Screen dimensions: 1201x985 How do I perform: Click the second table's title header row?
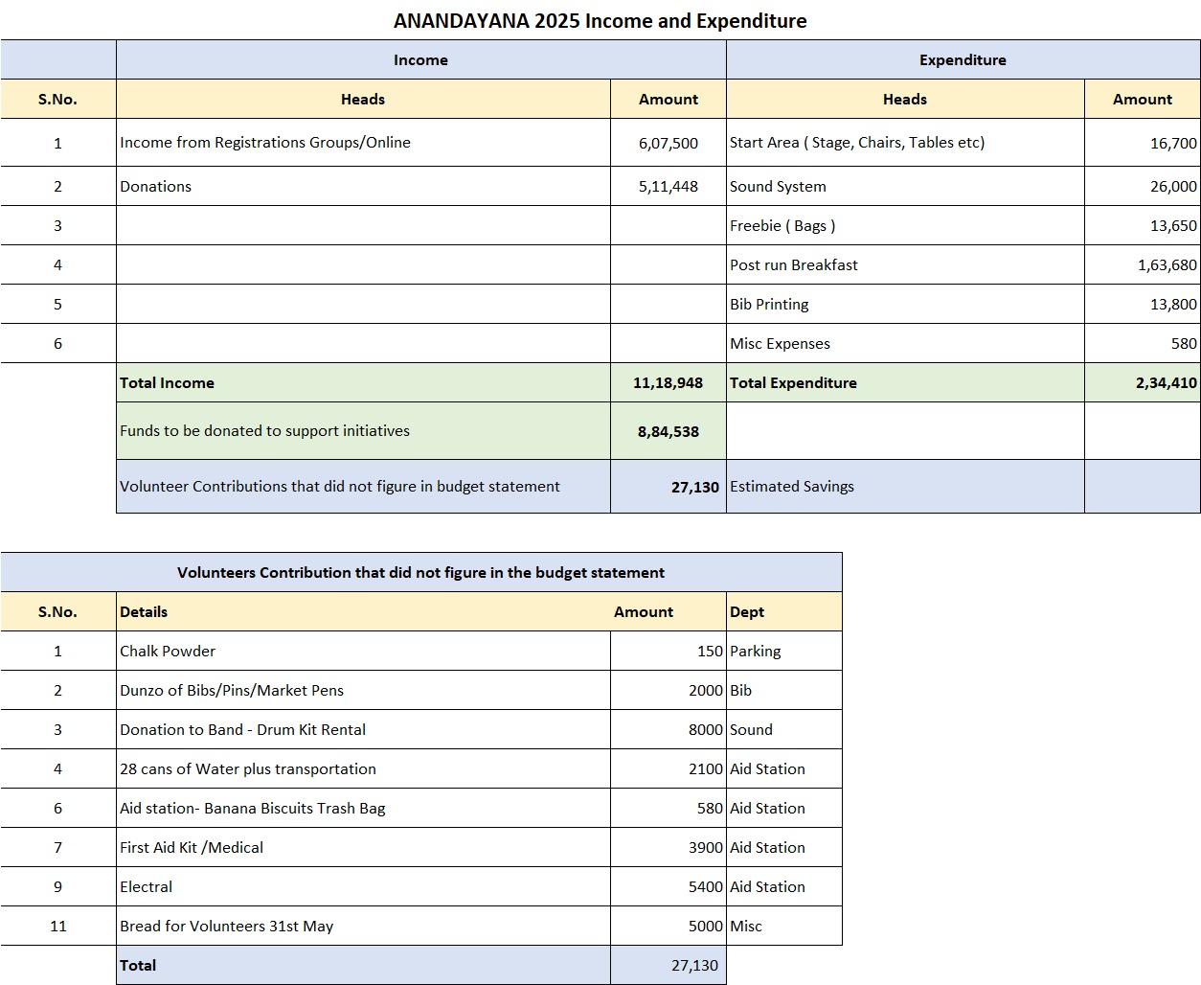click(x=421, y=572)
